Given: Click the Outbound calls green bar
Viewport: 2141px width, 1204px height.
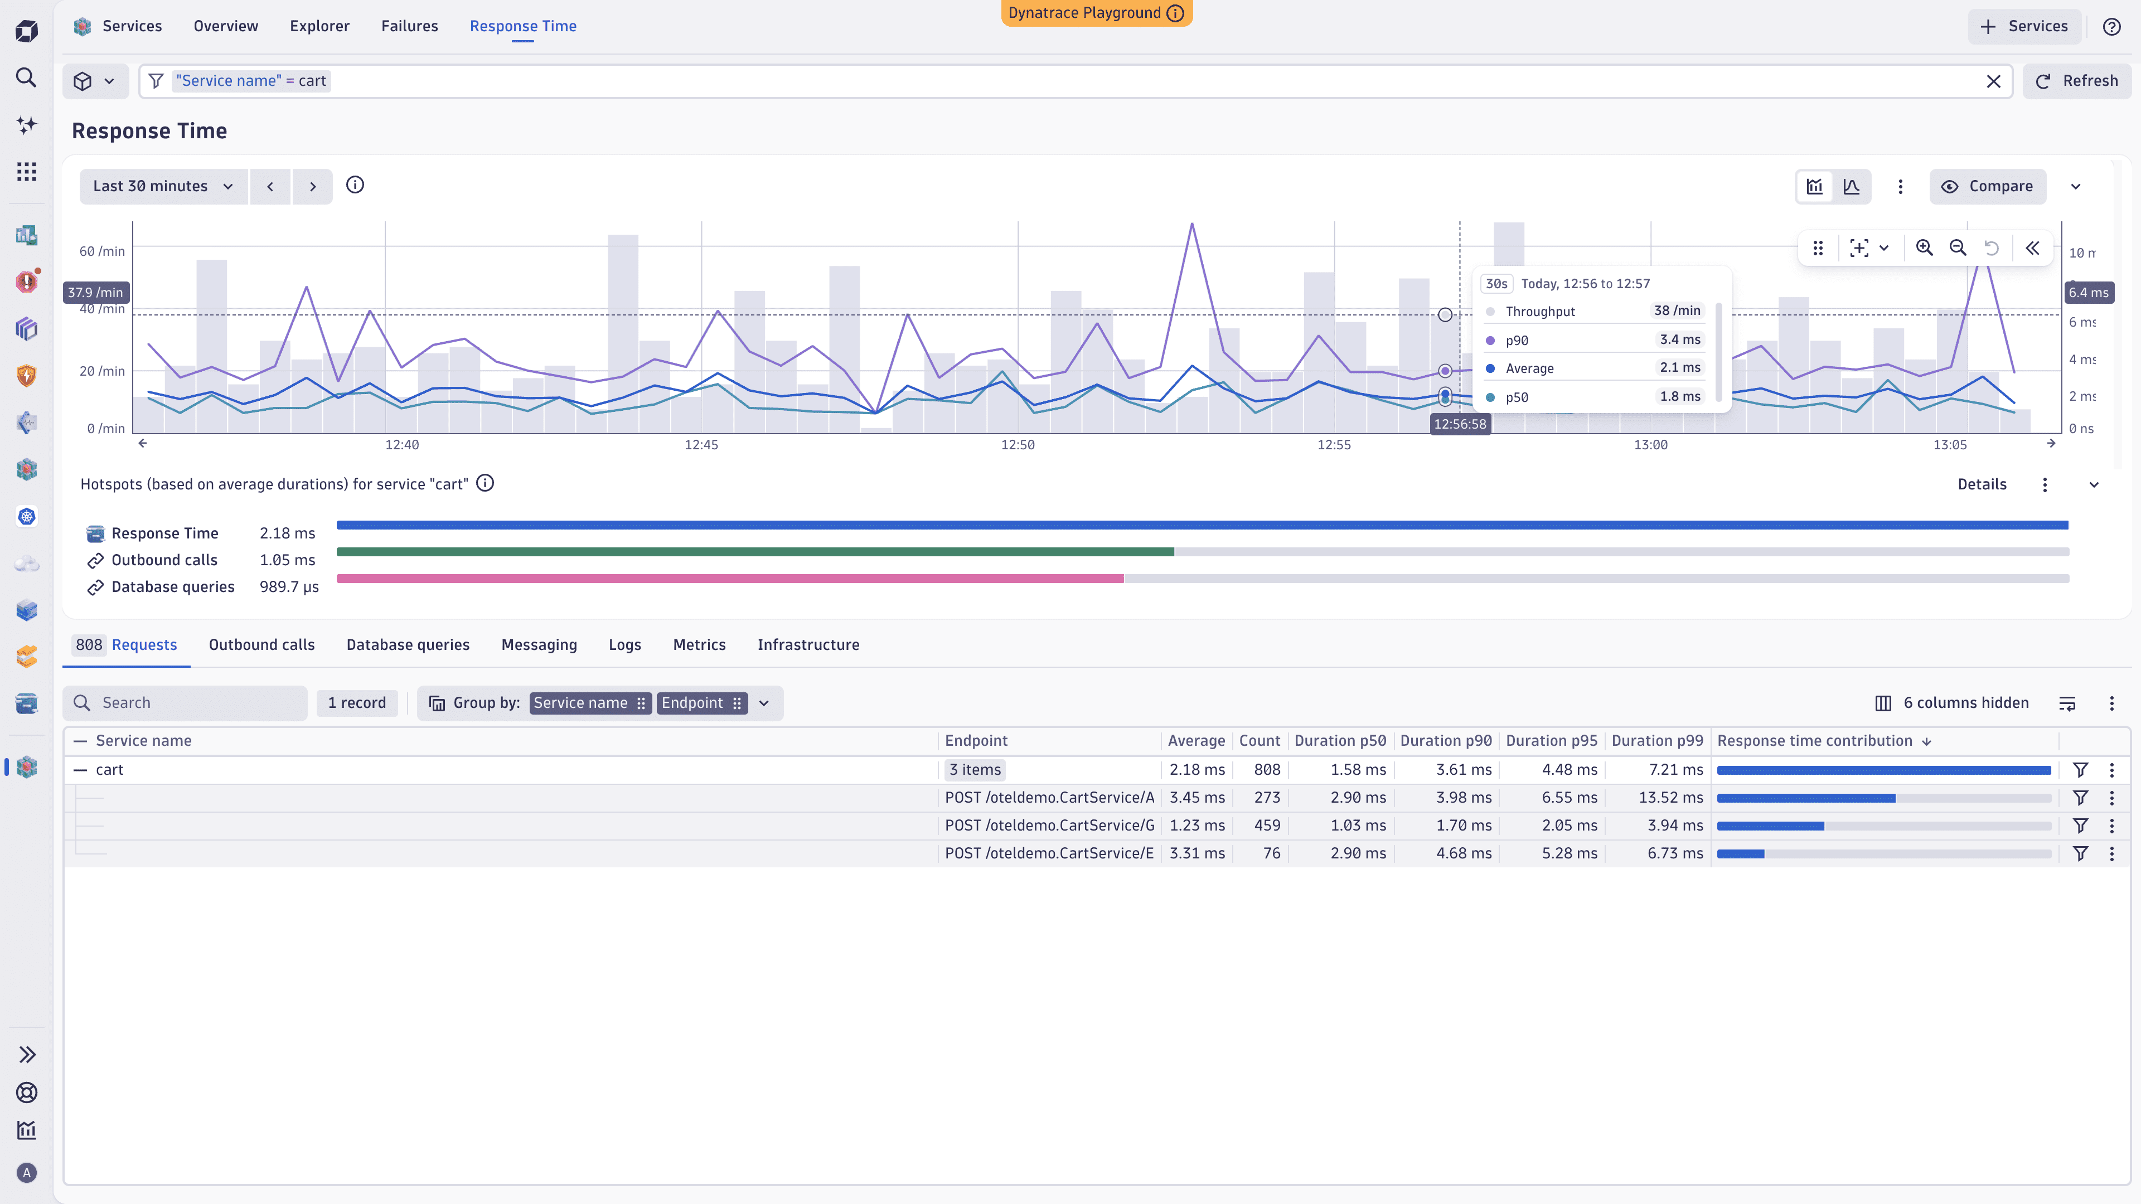Looking at the screenshot, I should [755, 552].
